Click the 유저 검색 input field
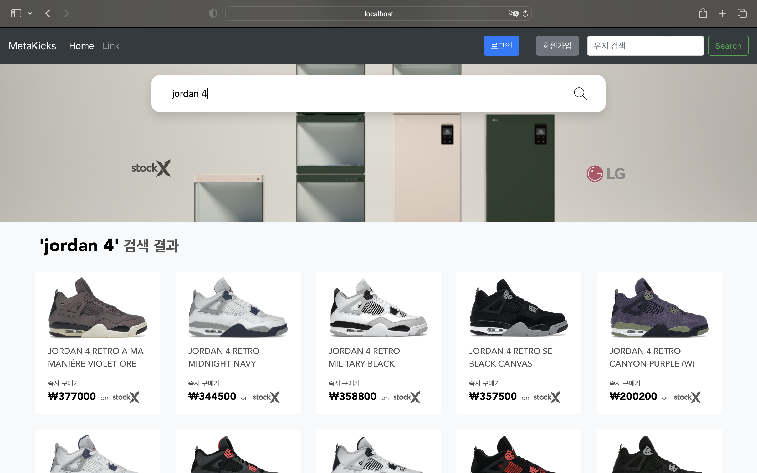This screenshot has width=757, height=473. coord(645,46)
